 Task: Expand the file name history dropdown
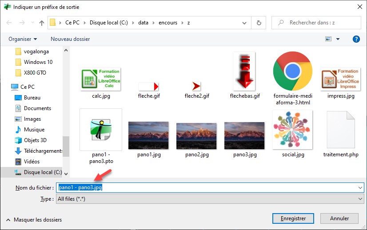pyautogui.click(x=360, y=187)
